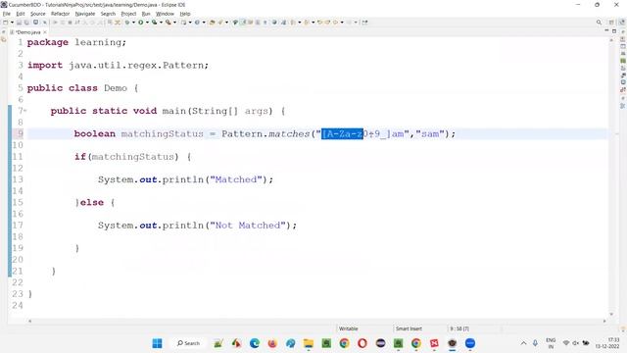Click the vertical scrollbar down arrow
The width and height of the screenshot is (627, 353).
click(x=611, y=315)
